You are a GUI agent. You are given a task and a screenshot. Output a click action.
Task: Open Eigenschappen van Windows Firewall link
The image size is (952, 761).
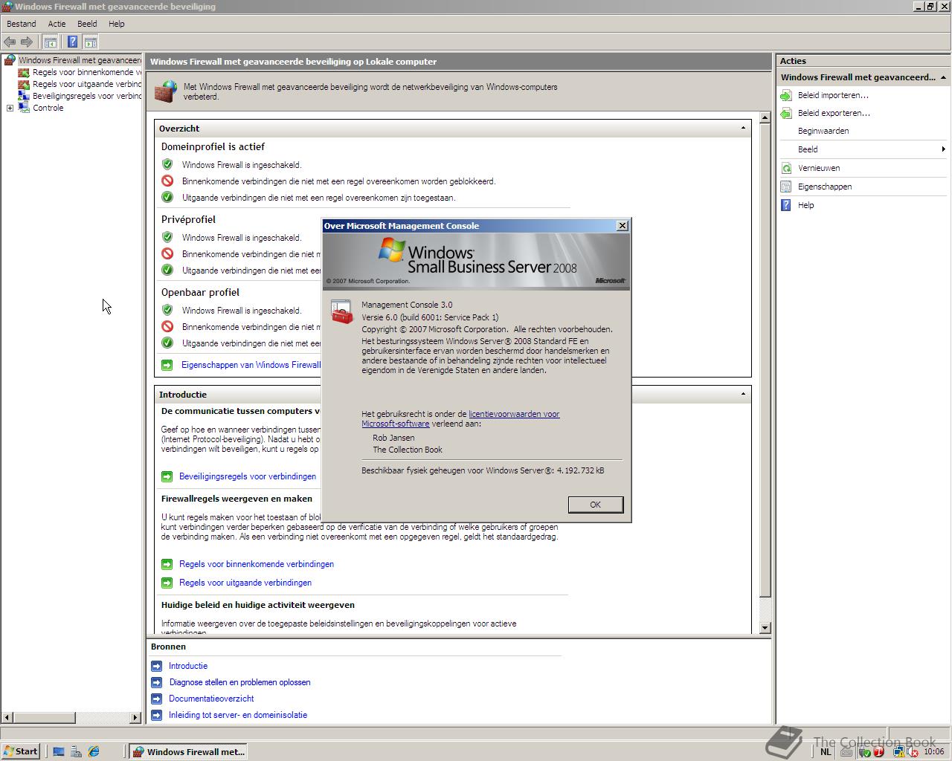[251, 365]
